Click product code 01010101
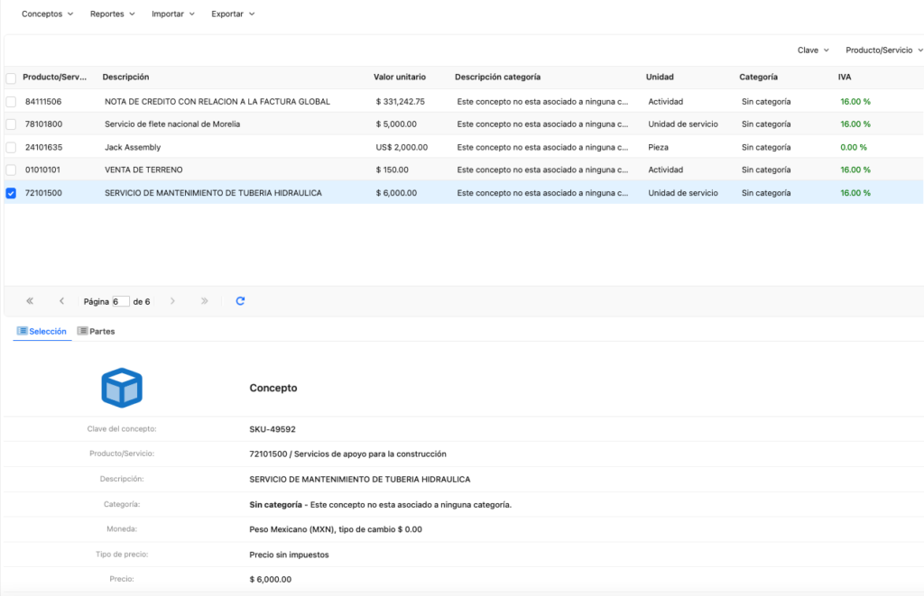Image resolution: width=924 pixels, height=596 pixels. (x=42, y=170)
